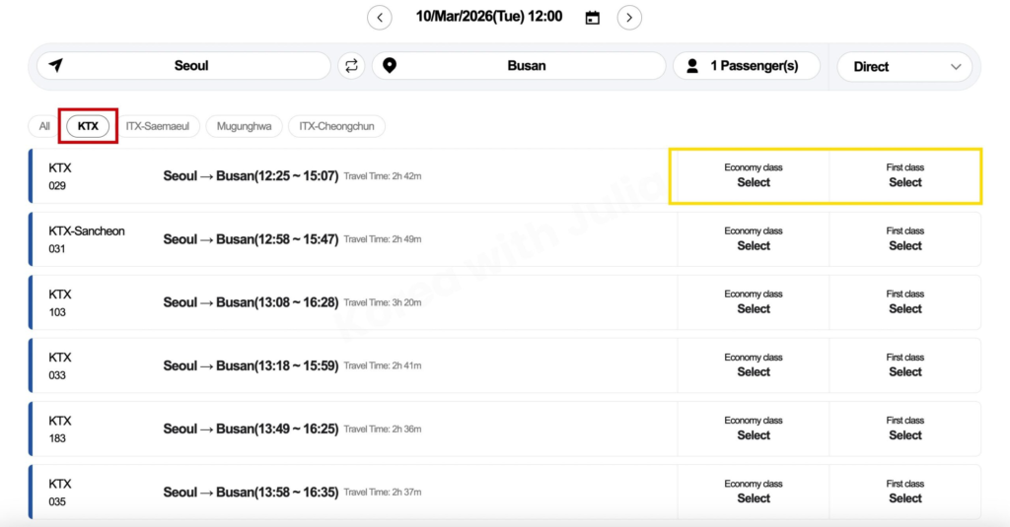Click the location pin icon beside Busan
The image size is (1010, 527).
pyautogui.click(x=390, y=65)
